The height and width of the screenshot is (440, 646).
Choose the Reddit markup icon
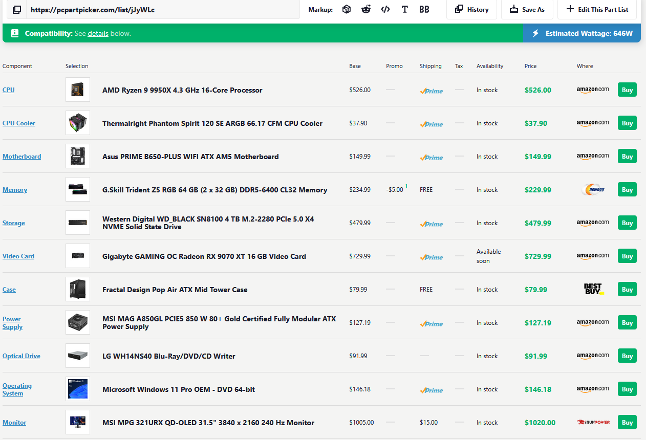366,9
